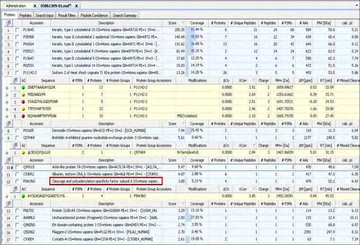
Task: Check the box for Keratin type I cytoskeletal 10
Action: coord(17,30)
